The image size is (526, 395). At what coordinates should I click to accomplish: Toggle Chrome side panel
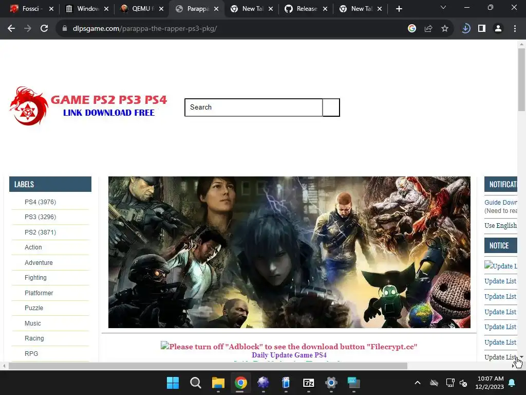pyautogui.click(x=482, y=29)
